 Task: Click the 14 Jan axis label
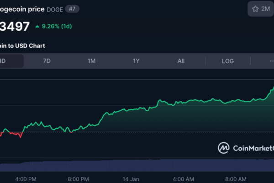(x=131, y=179)
